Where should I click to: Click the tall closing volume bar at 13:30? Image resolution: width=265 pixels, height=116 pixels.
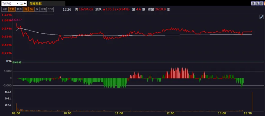252,102
